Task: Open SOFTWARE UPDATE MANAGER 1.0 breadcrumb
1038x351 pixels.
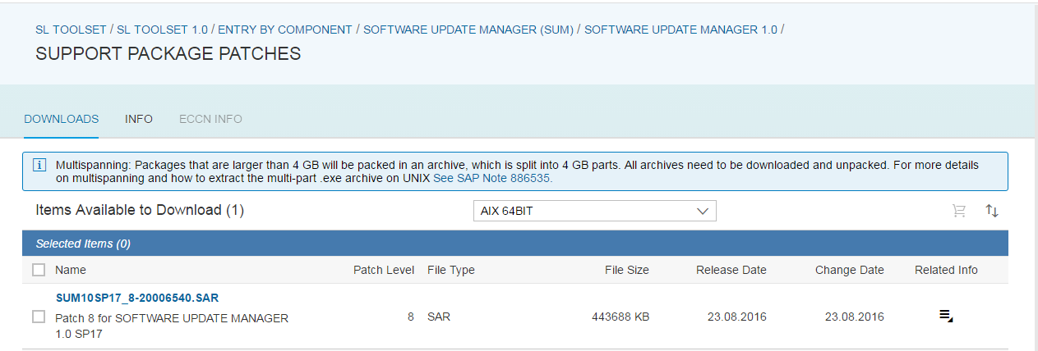Action: (680, 30)
